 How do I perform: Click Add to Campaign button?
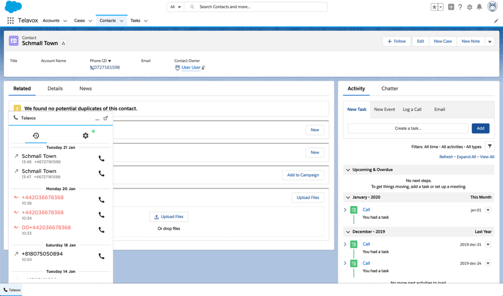[x=303, y=175]
